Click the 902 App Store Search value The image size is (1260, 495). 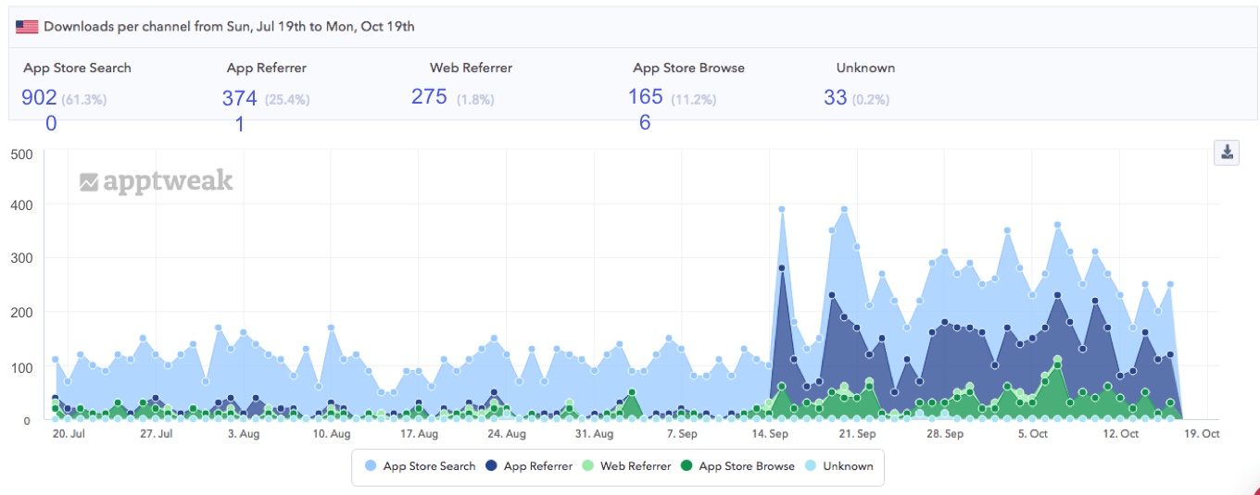(x=39, y=97)
